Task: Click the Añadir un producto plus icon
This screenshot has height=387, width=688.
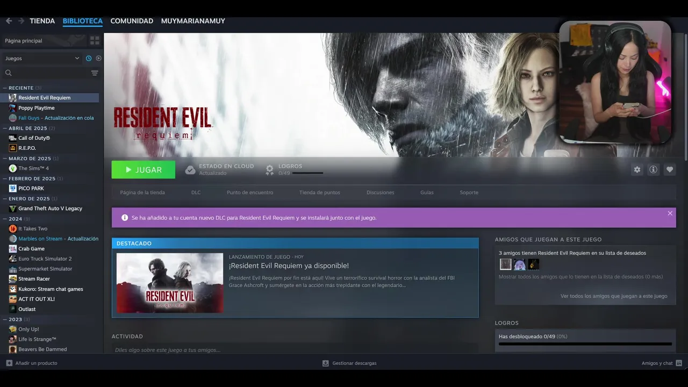Action: tap(9, 363)
